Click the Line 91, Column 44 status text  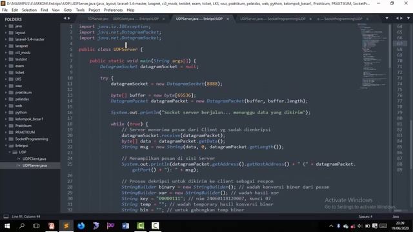click(26, 217)
